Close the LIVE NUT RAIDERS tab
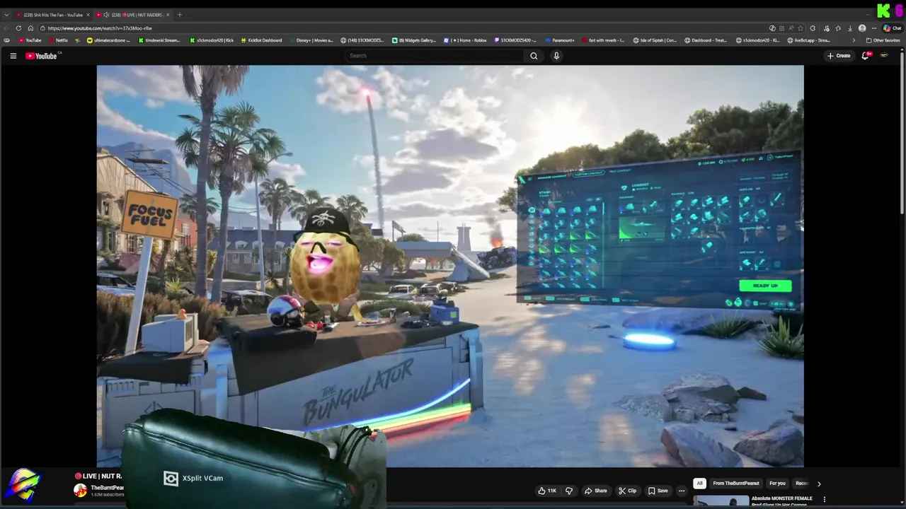Screen dimensions: 906x509 tap(168, 15)
